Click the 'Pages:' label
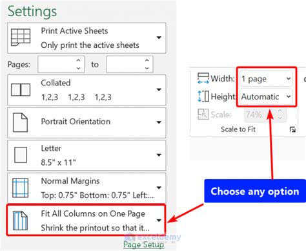This screenshot has height=251, width=306. [x=19, y=65]
